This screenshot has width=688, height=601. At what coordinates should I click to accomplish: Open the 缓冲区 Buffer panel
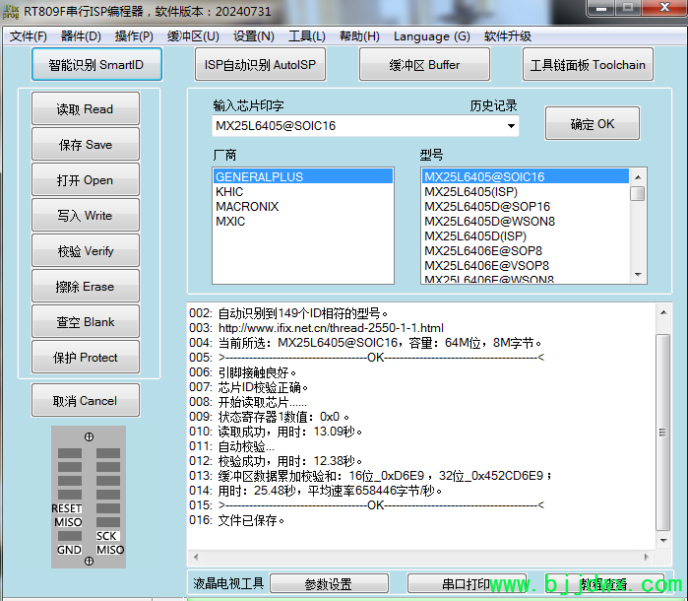coord(425,66)
